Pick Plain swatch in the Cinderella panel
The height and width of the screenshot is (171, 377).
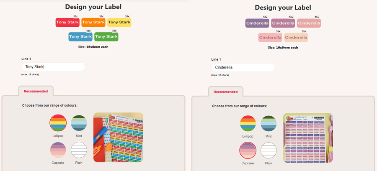click(269, 151)
